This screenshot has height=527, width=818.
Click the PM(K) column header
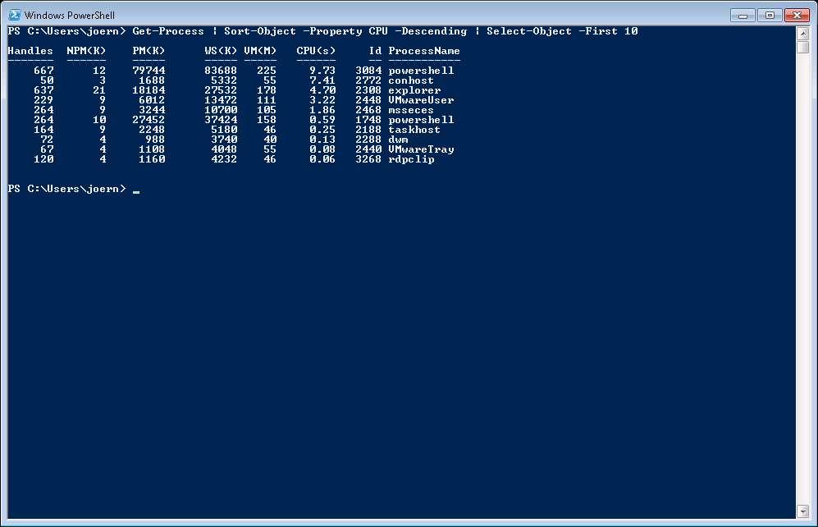[x=149, y=51]
